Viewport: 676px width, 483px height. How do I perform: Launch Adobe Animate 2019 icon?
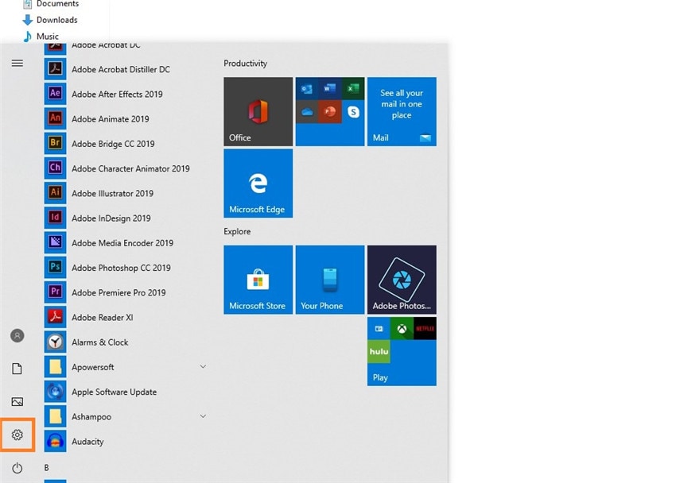click(55, 118)
